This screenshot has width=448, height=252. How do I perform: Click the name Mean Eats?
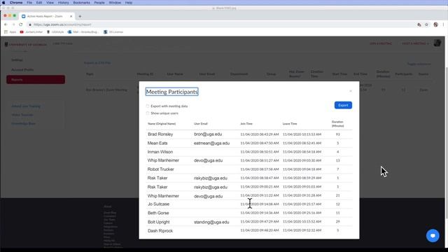tap(157, 143)
